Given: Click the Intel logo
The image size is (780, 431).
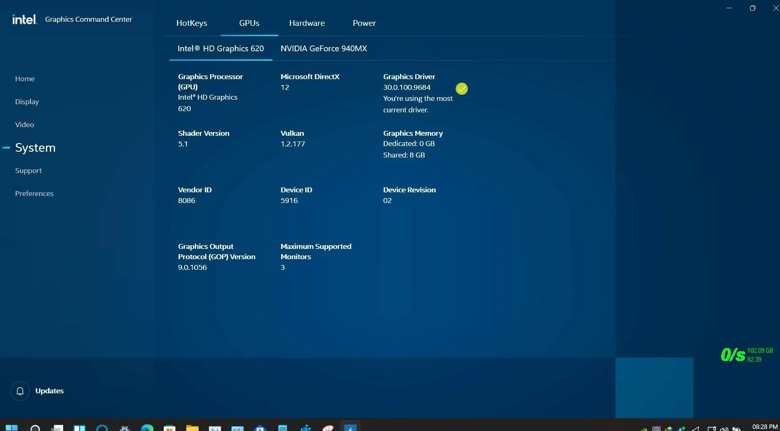Looking at the screenshot, I should (25, 19).
